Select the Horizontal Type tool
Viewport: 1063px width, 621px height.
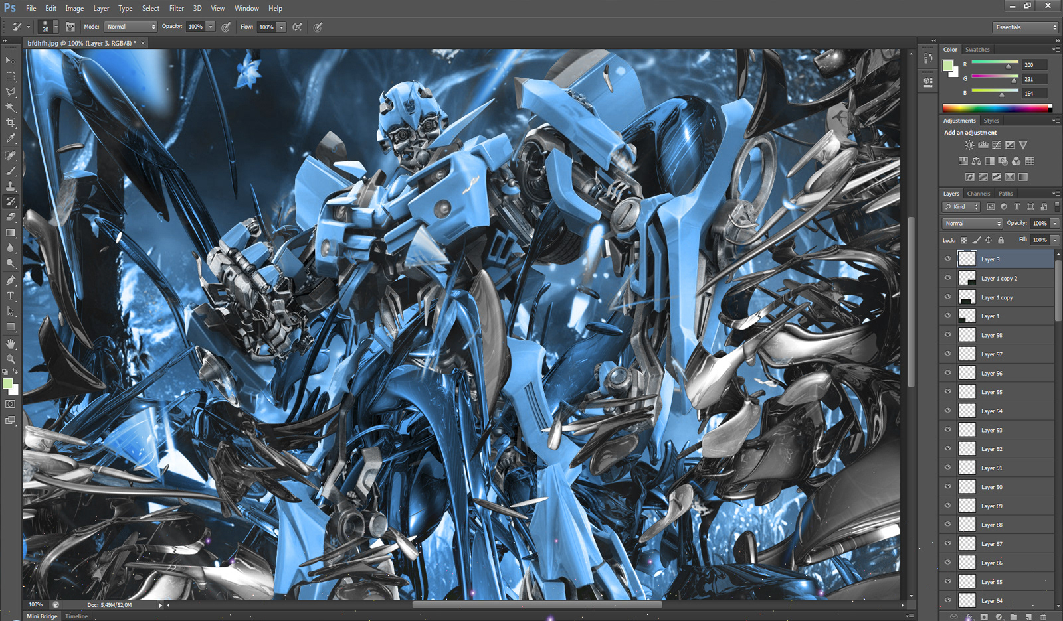(x=11, y=296)
